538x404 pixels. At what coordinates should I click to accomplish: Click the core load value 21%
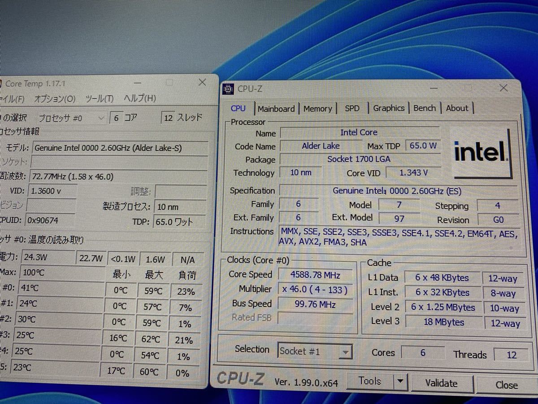[x=184, y=340]
